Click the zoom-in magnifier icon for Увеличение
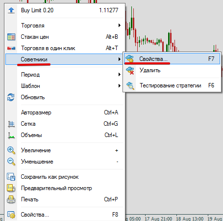The image size is (223, 221). 11,150
